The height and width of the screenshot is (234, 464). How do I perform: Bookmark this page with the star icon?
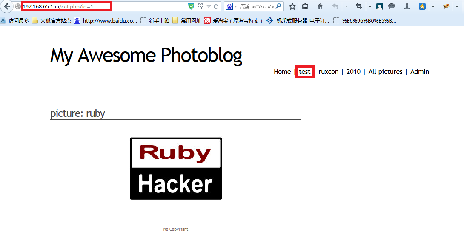coord(292,6)
